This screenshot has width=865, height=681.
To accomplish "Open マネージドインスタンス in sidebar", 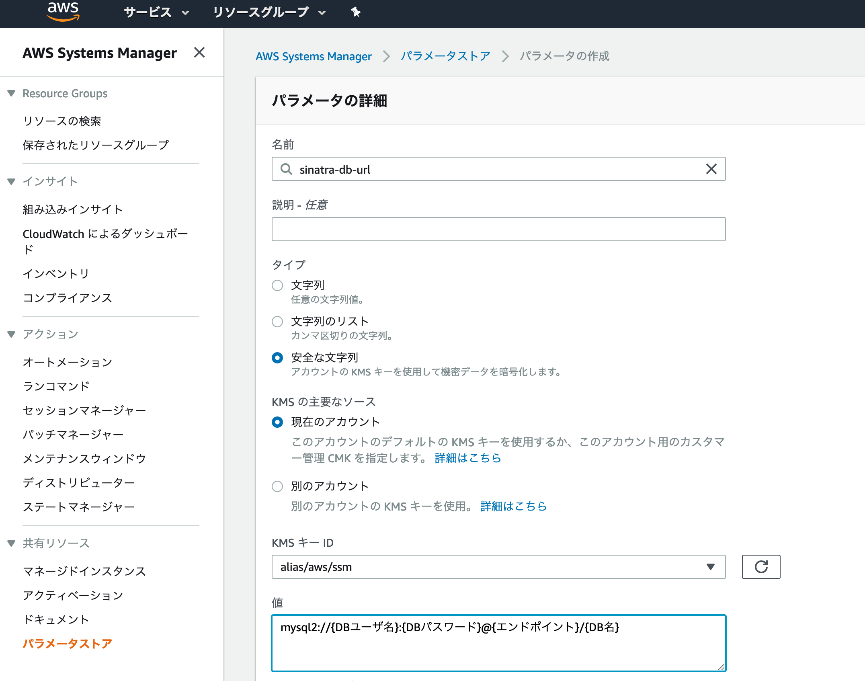I will [84, 571].
